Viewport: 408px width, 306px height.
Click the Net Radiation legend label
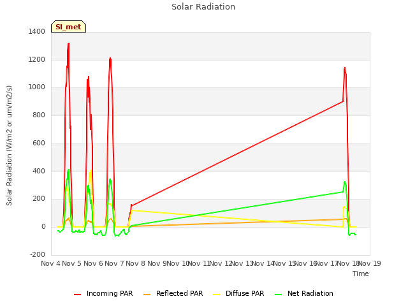[x=310, y=293]
